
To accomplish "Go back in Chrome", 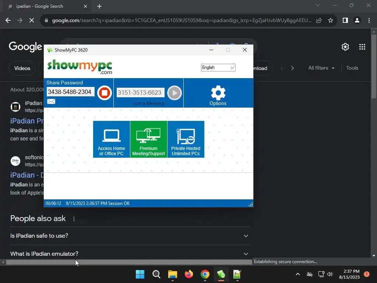I will pos(8,21).
